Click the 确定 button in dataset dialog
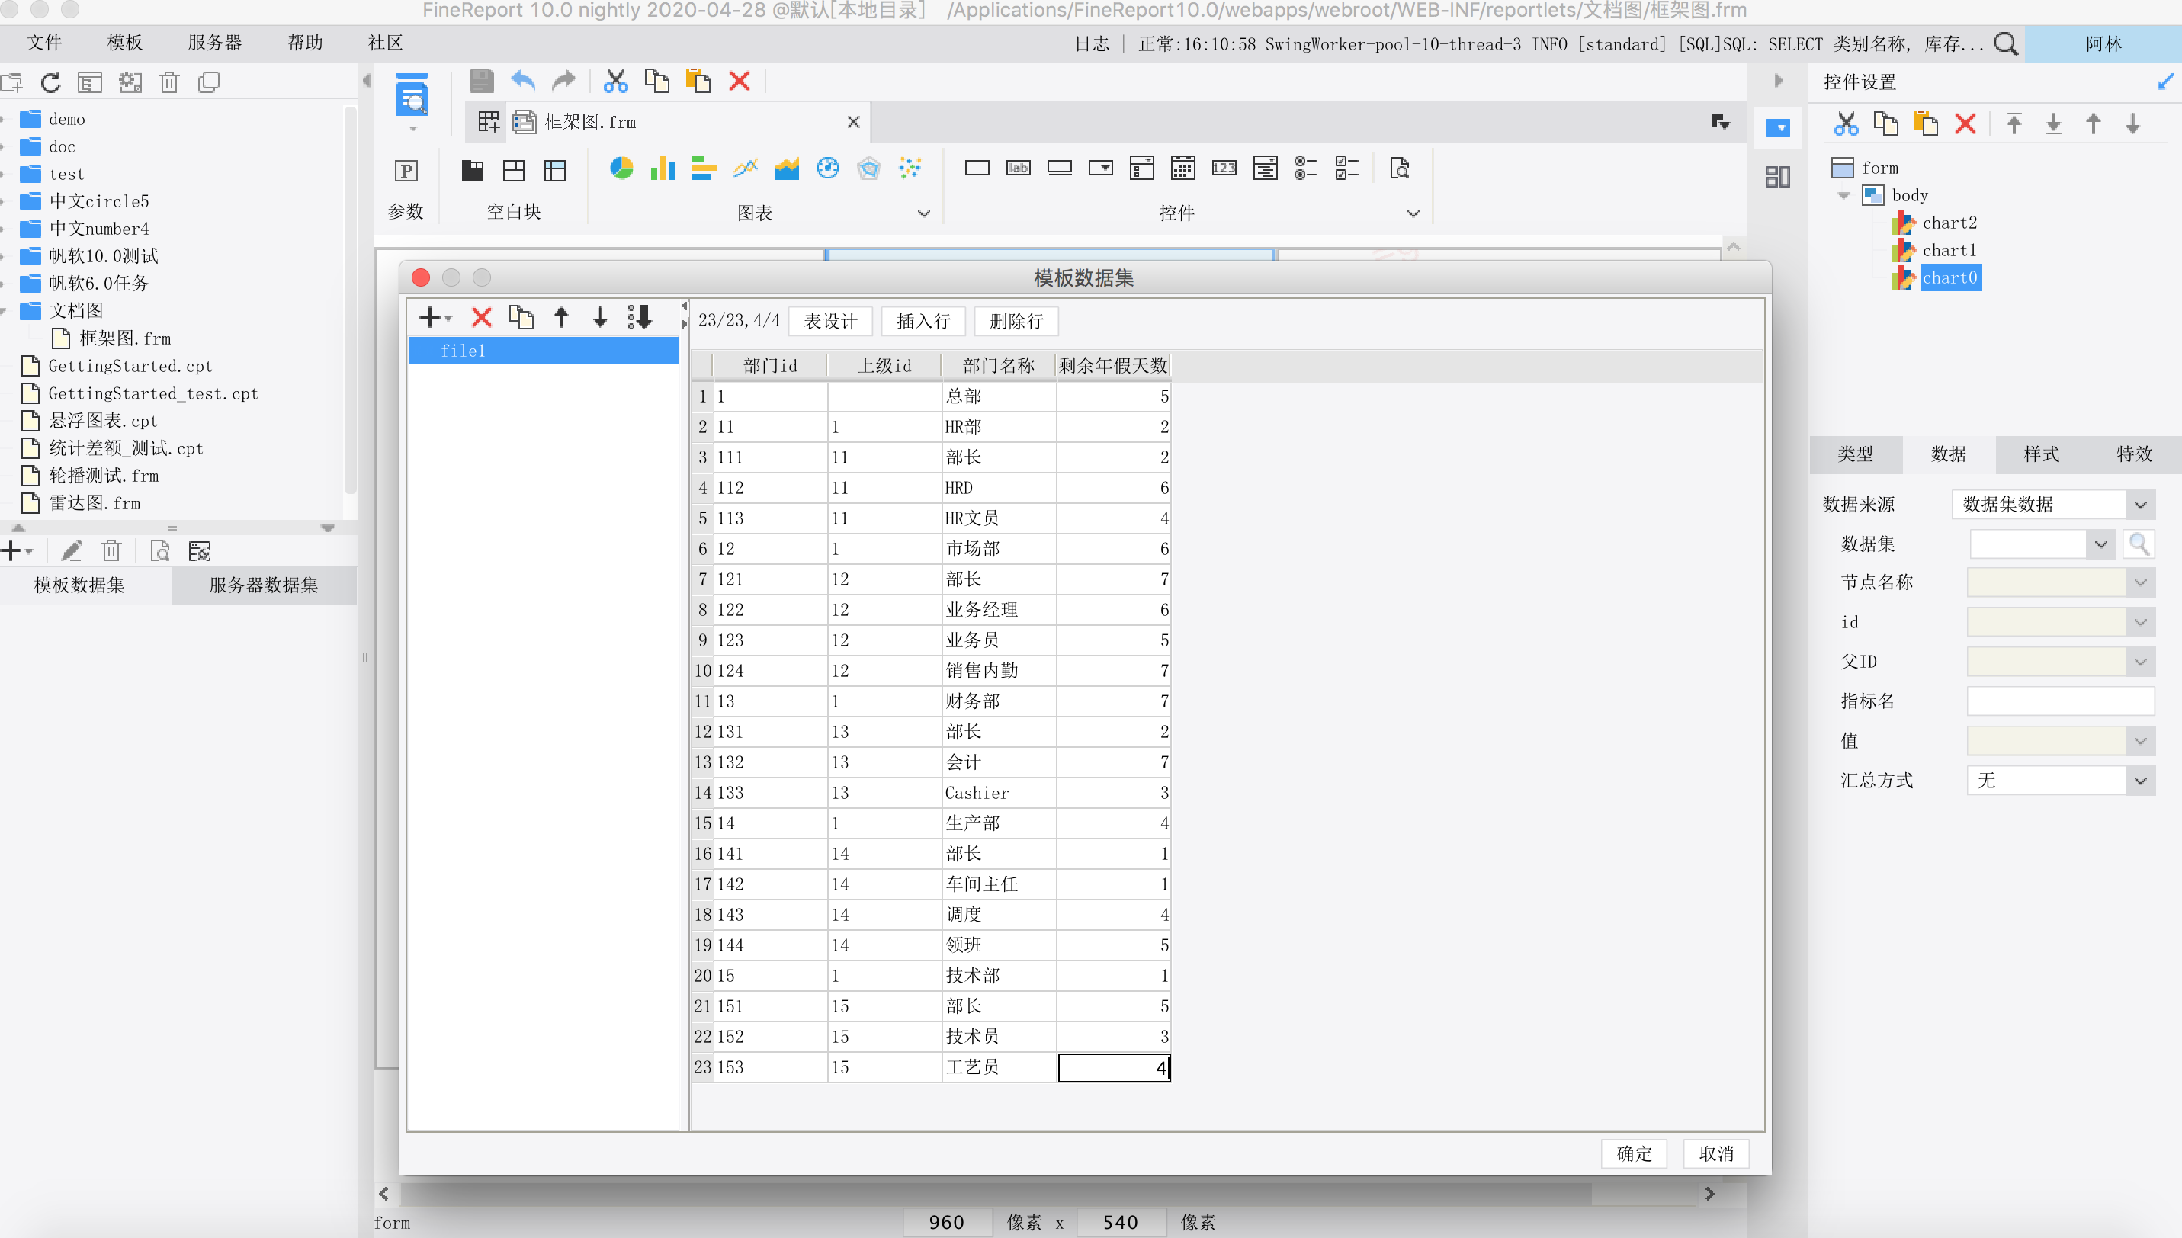The image size is (2182, 1238). [1634, 1154]
